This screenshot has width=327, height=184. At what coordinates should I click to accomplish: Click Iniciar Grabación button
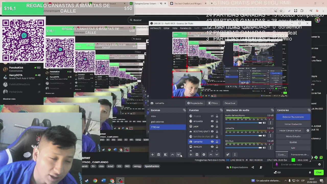coord(293,124)
